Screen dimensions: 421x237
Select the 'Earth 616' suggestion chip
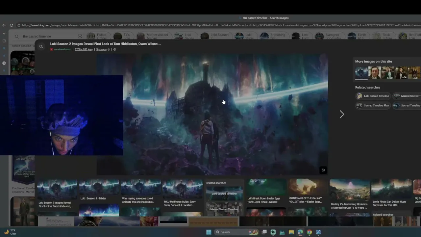(358, 36)
